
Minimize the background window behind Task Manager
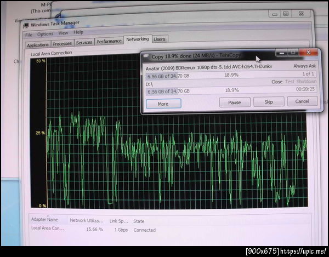(275, 14)
